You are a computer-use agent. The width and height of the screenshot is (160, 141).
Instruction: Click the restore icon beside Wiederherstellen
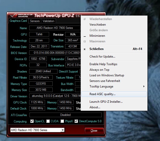85,19
